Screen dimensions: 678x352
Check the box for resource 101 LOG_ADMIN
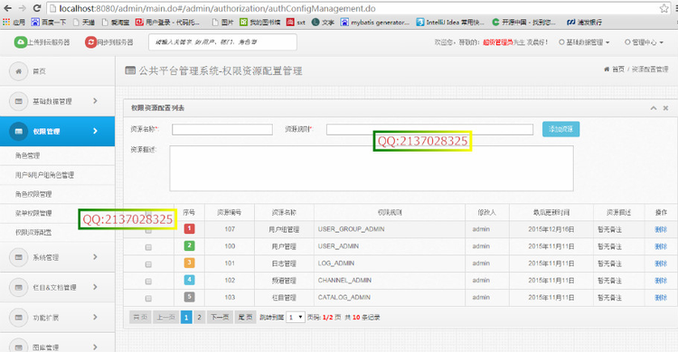148,264
